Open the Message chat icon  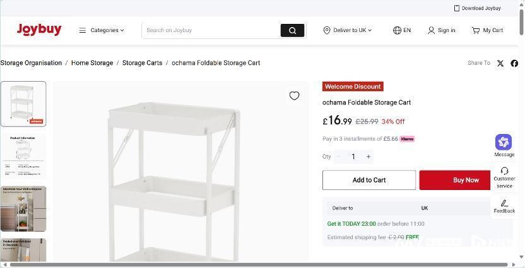tap(504, 142)
